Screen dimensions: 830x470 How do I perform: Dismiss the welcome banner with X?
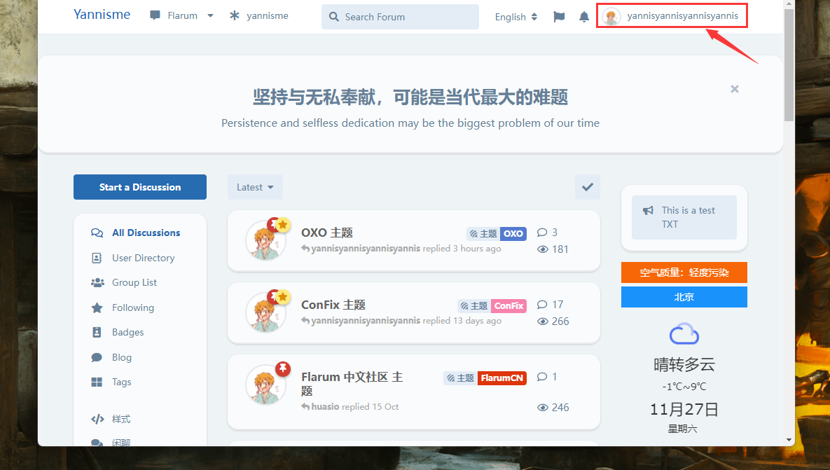(x=735, y=89)
